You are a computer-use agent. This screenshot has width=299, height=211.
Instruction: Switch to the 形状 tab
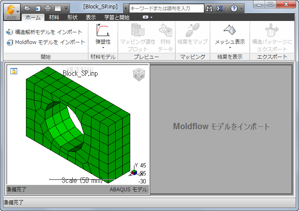point(72,18)
